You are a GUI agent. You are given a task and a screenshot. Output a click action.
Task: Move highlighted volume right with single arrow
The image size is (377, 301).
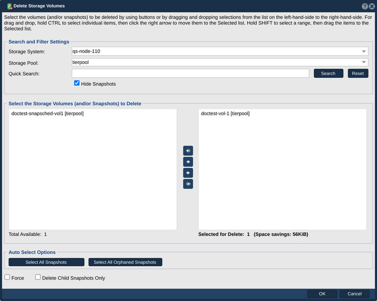pyautogui.click(x=188, y=162)
